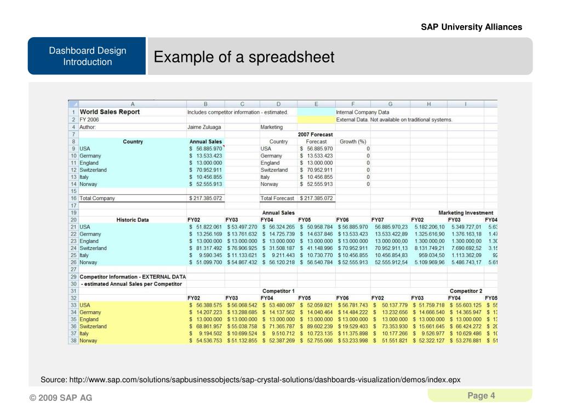Viewport: 561px width, 420px height.
Task: Select column header B
Action: pos(205,104)
